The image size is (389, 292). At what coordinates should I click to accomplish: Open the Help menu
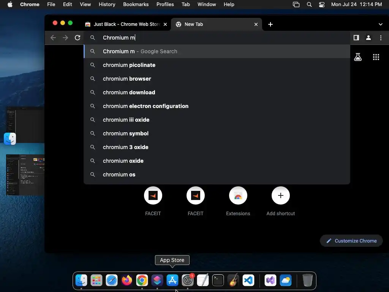229,5
